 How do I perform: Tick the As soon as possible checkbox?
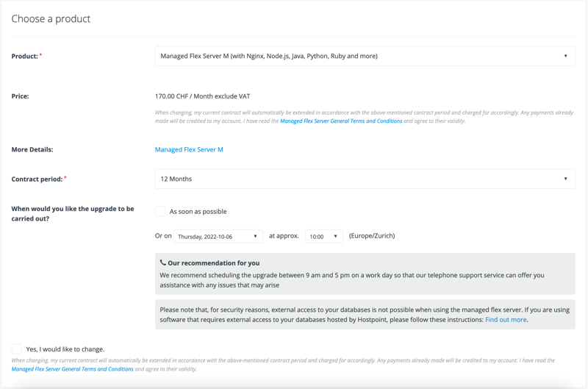pos(160,211)
